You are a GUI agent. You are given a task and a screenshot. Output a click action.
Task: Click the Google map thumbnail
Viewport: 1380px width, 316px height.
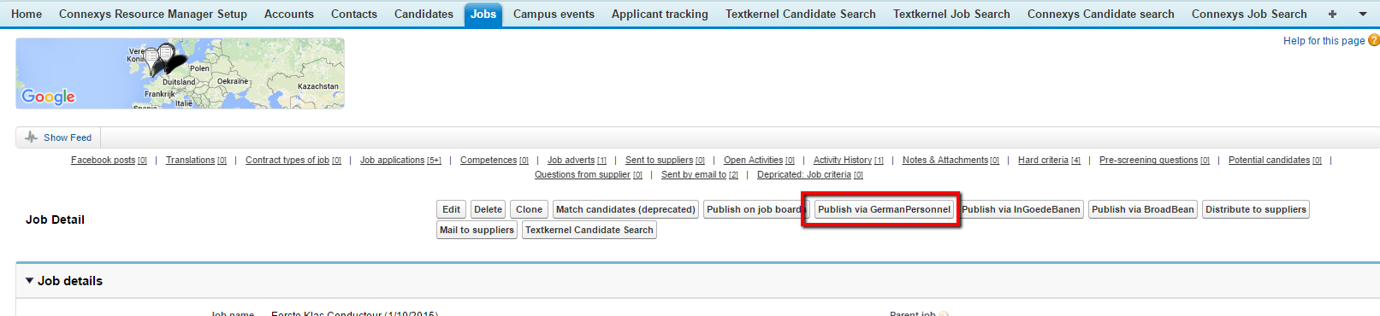click(x=180, y=73)
